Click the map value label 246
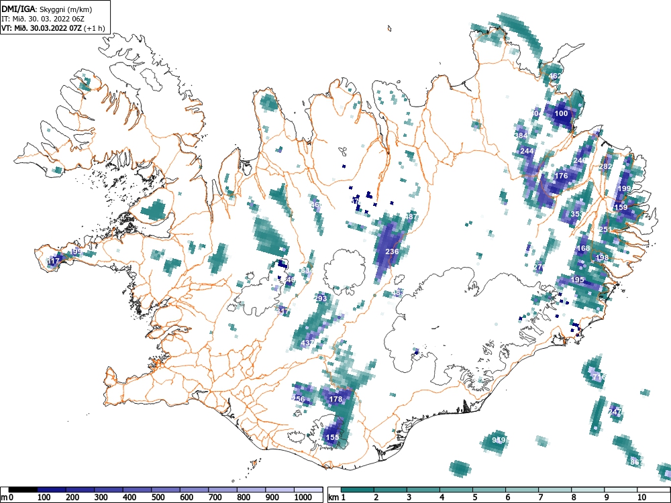This screenshot has height=503, width=671. click(x=580, y=160)
